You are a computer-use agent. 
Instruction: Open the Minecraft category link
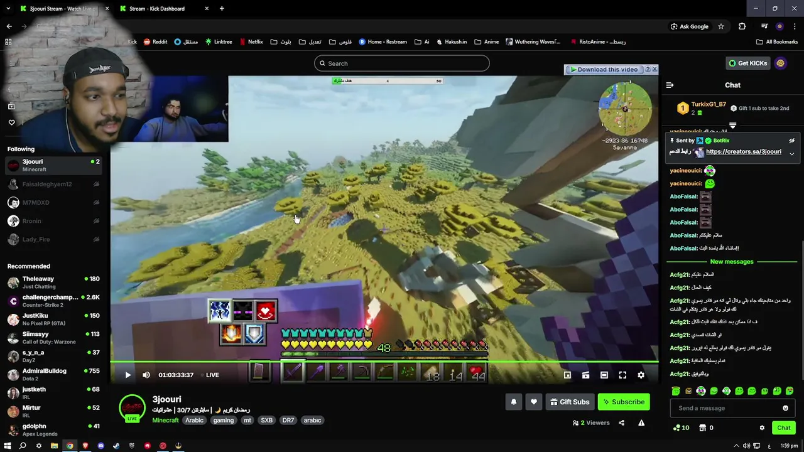coord(165,420)
